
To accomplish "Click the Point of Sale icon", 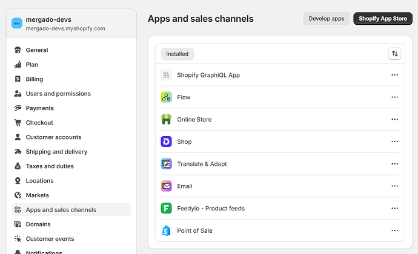I will (x=167, y=230).
